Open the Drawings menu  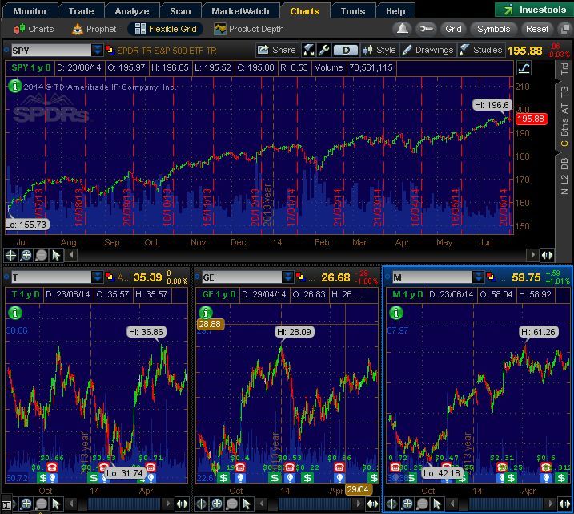[427, 50]
